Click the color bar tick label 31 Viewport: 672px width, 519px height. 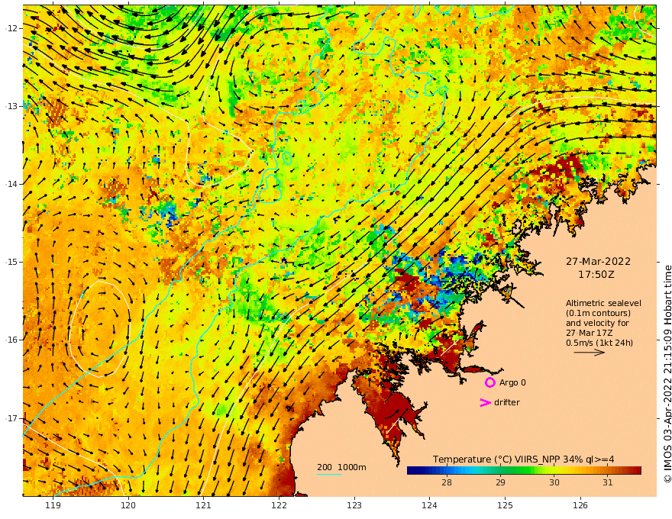point(607,482)
